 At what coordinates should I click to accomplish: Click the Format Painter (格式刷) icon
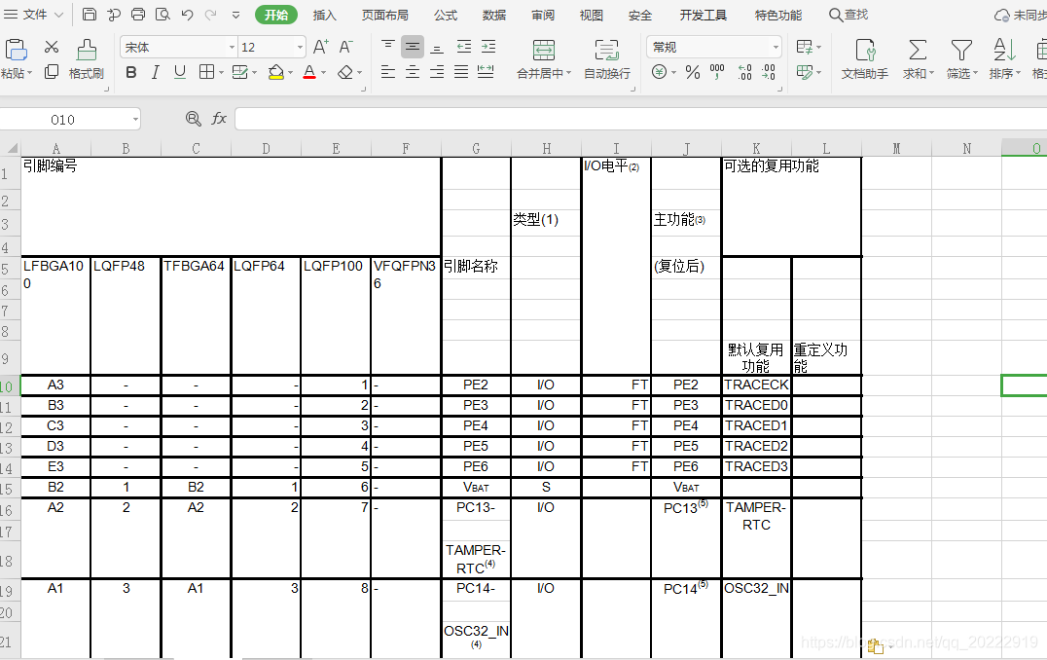click(x=86, y=51)
